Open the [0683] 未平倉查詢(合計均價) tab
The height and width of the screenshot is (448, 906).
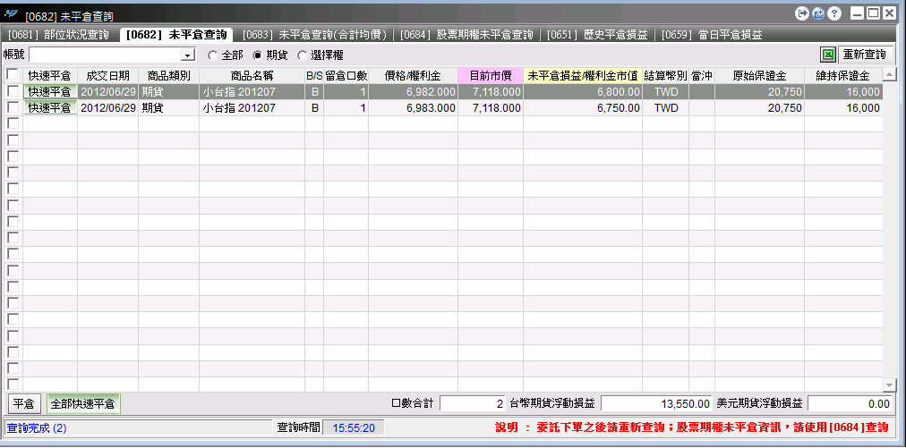click(x=314, y=35)
